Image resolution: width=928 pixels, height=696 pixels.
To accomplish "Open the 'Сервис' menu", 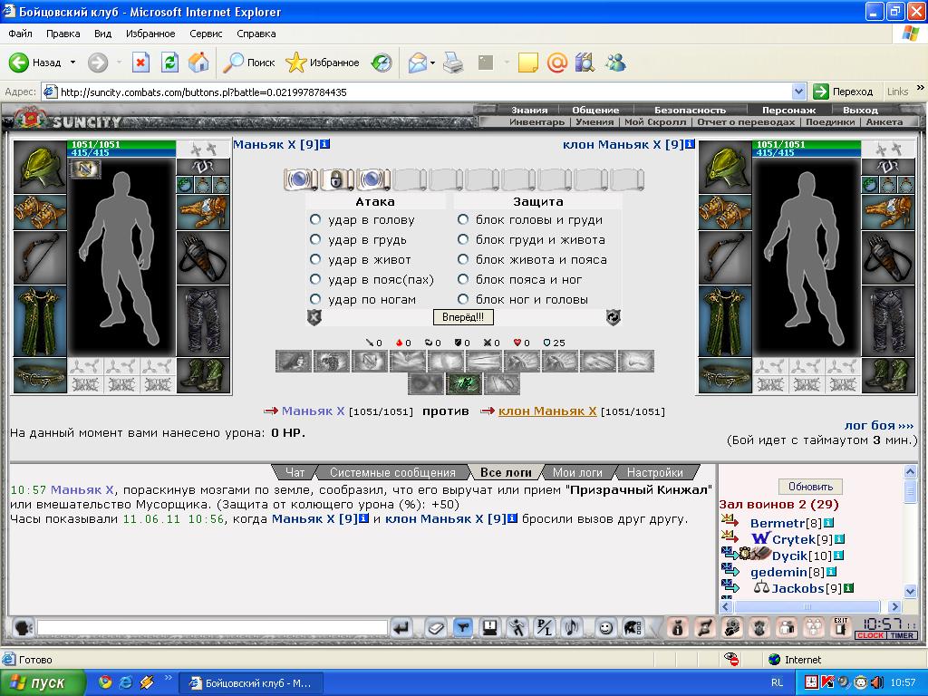I will click(x=206, y=34).
